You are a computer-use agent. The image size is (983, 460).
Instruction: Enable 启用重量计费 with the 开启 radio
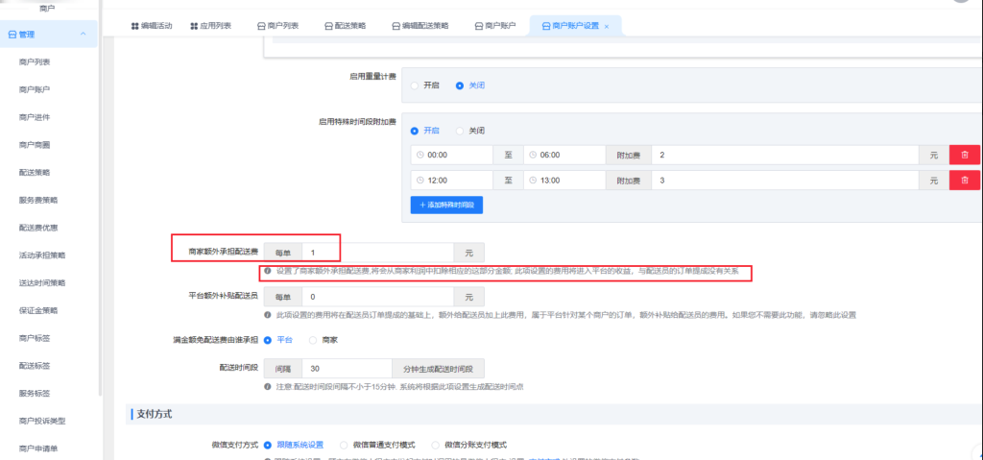[x=415, y=85]
